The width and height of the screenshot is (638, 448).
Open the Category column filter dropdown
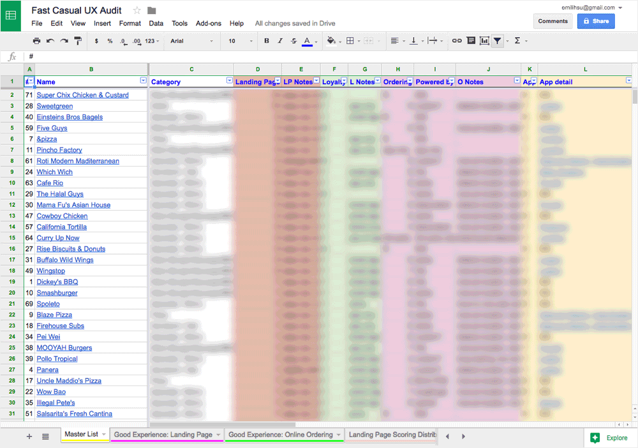[230, 80]
